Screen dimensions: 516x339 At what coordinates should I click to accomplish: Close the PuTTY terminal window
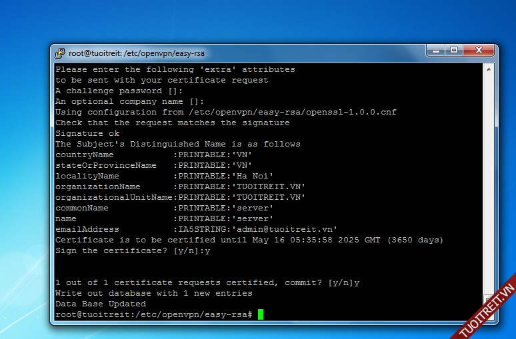(480, 51)
